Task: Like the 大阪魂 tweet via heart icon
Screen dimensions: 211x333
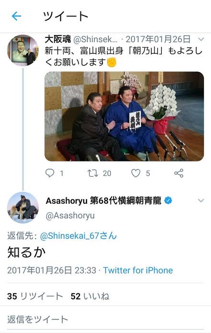Action: tap(136, 173)
